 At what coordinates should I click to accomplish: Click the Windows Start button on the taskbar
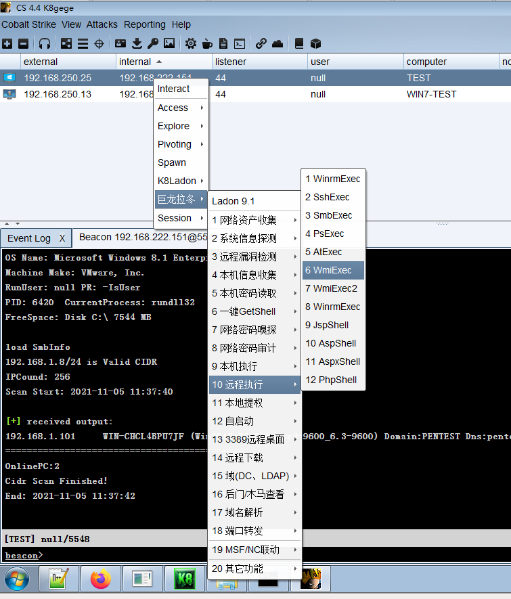click(16, 579)
